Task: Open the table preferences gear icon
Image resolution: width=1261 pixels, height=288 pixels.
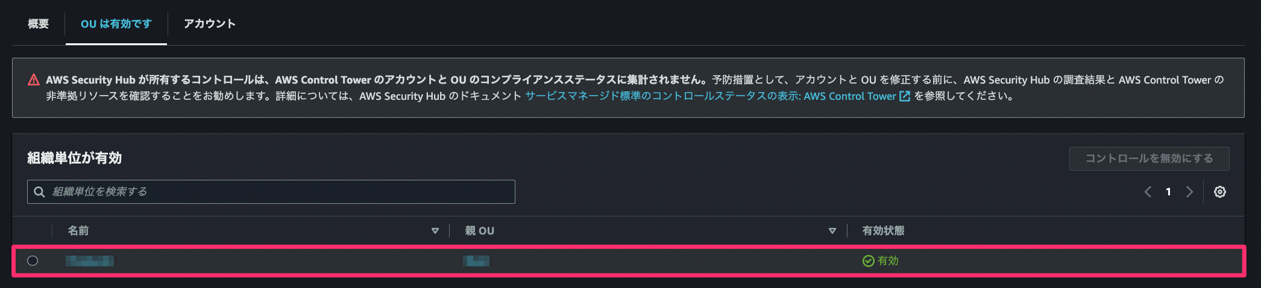Action: click(x=1219, y=192)
